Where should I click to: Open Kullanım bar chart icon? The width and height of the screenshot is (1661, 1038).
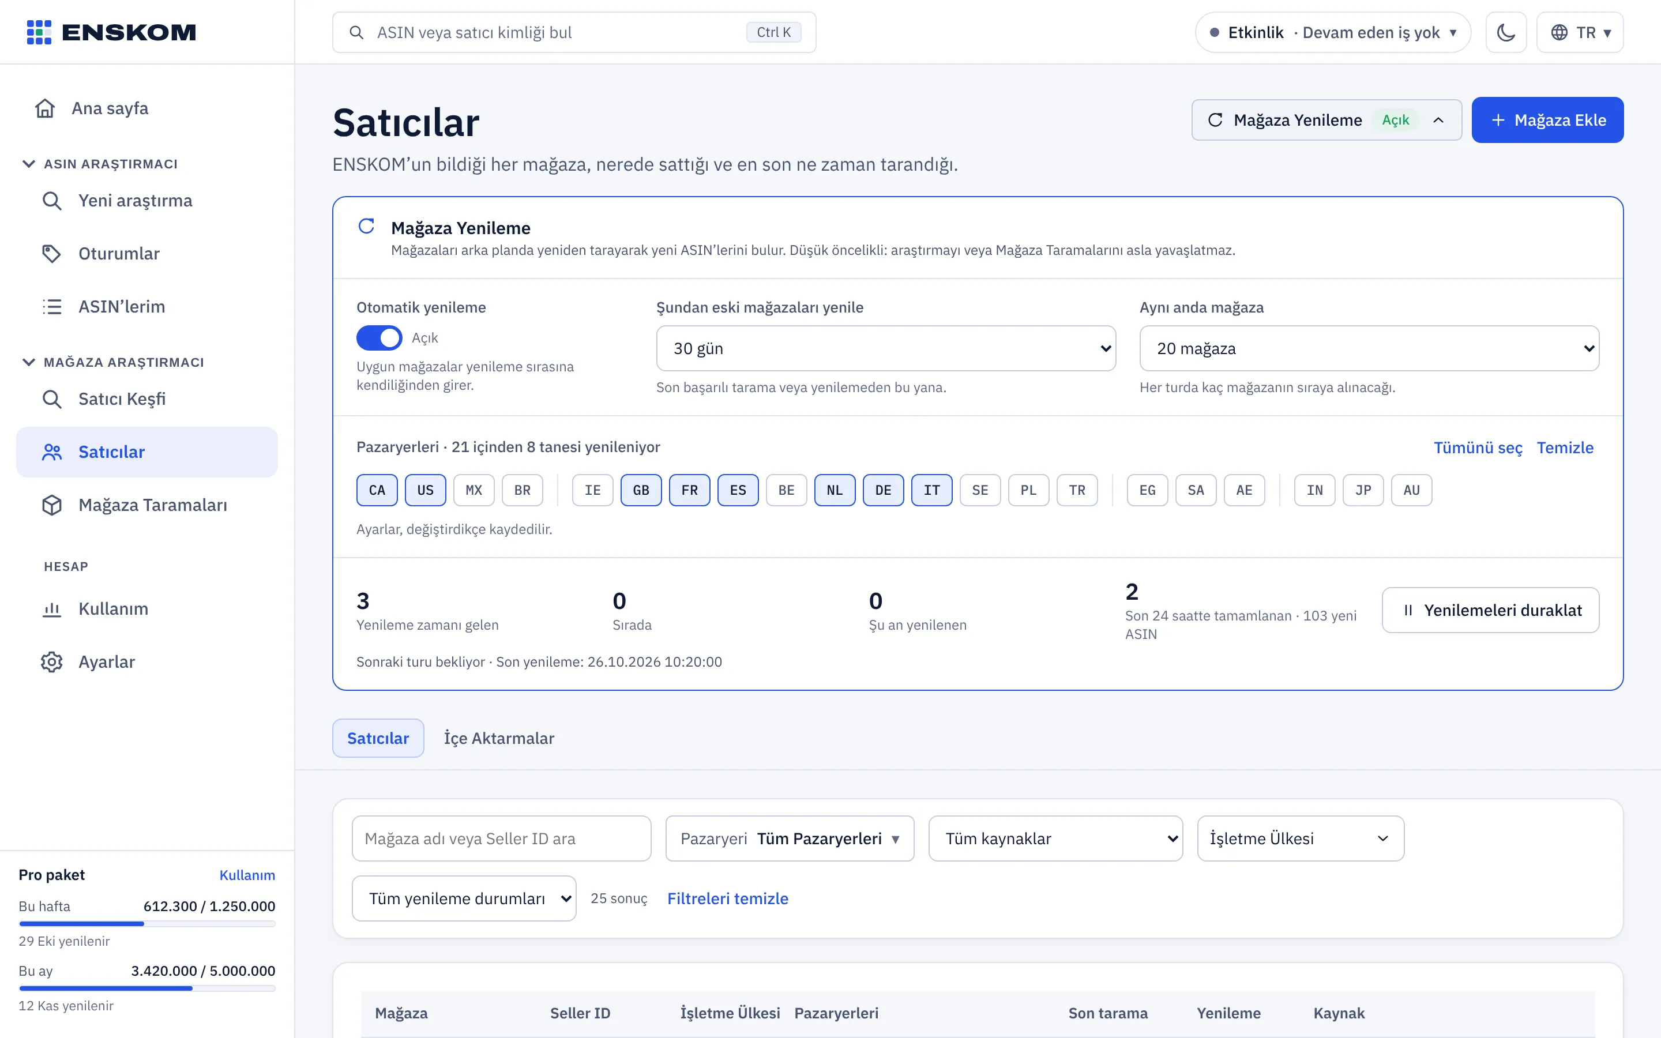(51, 608)
